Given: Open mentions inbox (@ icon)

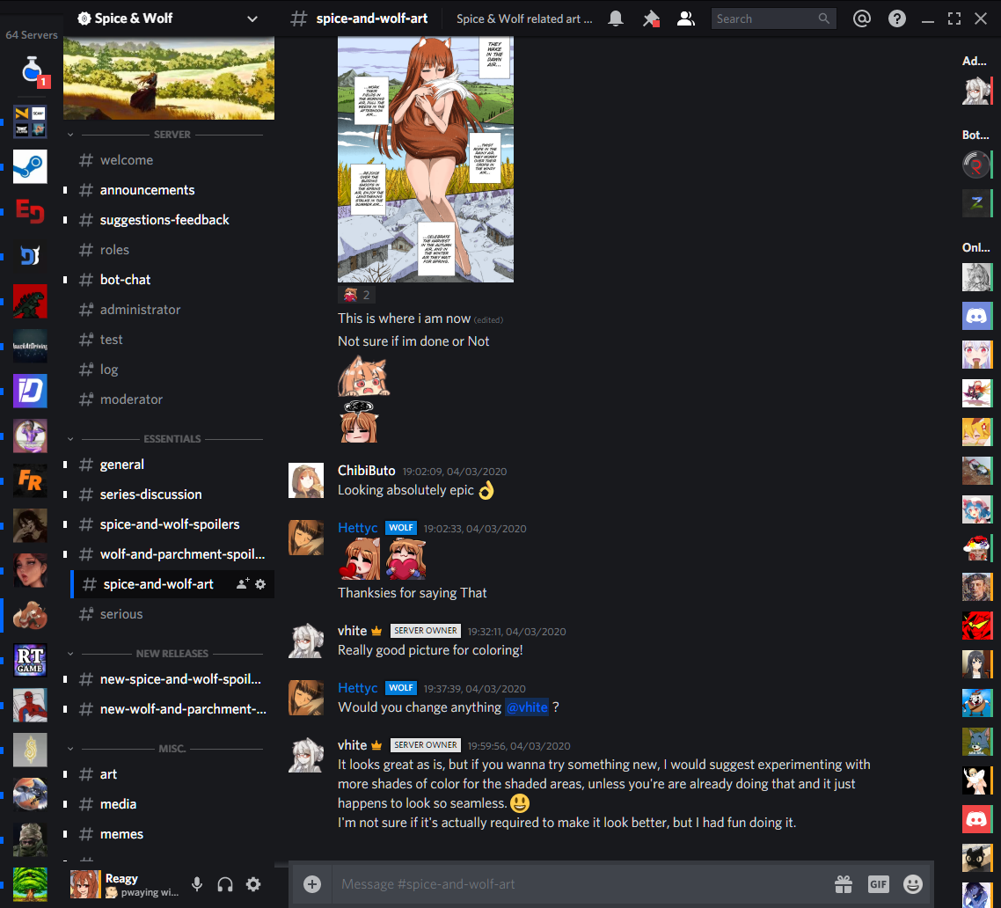Looking at the screenshot, I should pos(862,18).
